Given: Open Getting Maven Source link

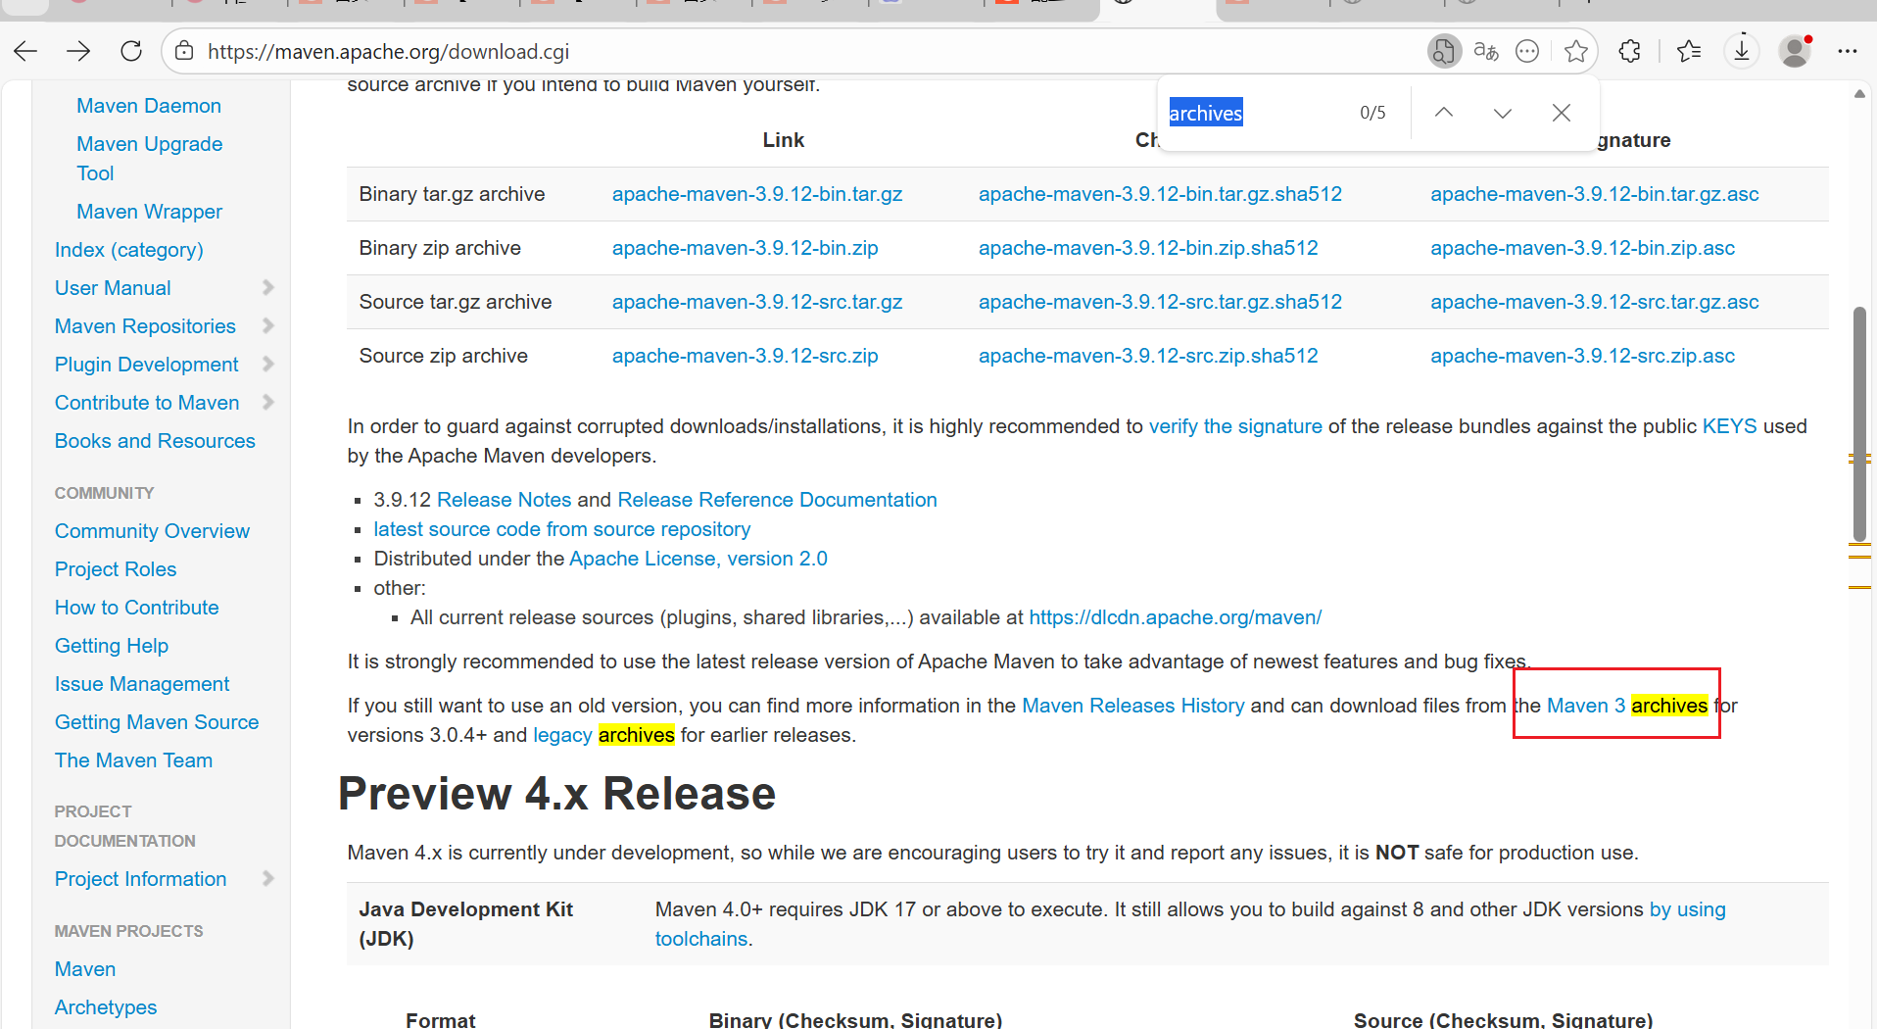Looking at the screenshot, I should 157,722.
